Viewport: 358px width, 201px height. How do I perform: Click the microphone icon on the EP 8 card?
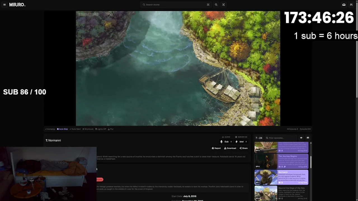coord(282,198)
